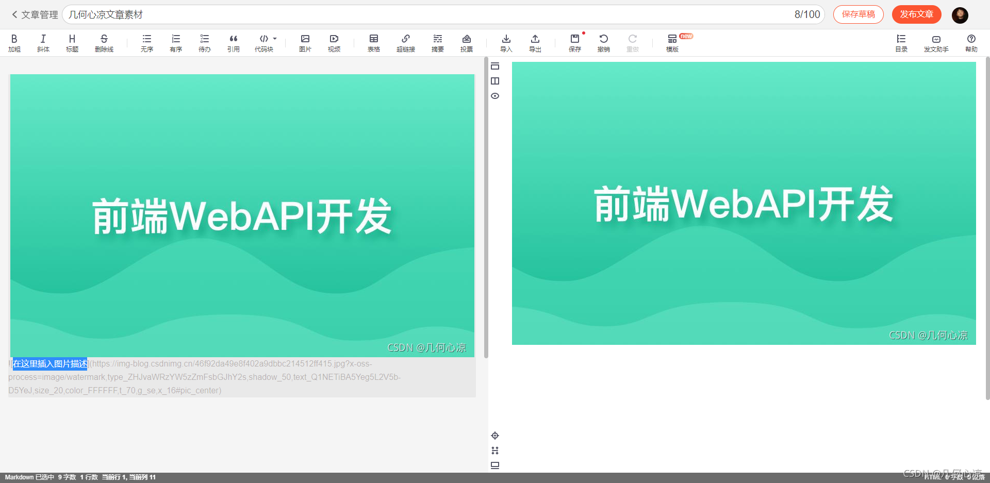990x483 pixels.
Task: Click the 当前行 1, 当前列 11 status entry
Action: pyautogui.click(x=129, y=477)
